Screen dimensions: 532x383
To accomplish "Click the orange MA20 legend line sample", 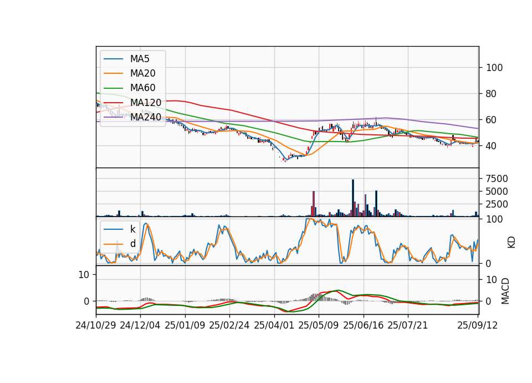I will pos(113,73).
